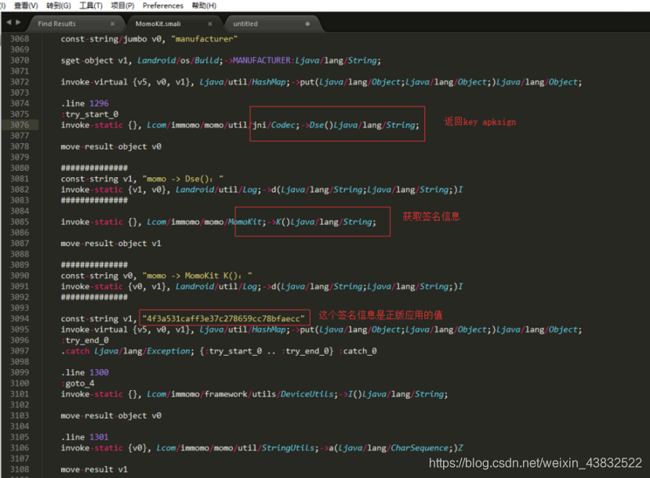Open the 项目(P) menu

122,5
